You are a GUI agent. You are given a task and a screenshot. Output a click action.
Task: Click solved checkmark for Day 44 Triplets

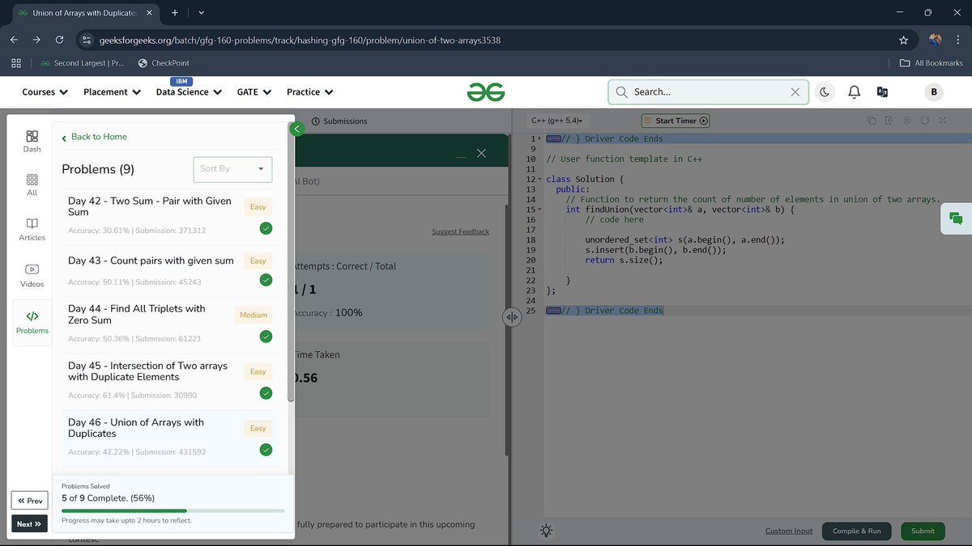pyautogui.click(x=266, y=336)
